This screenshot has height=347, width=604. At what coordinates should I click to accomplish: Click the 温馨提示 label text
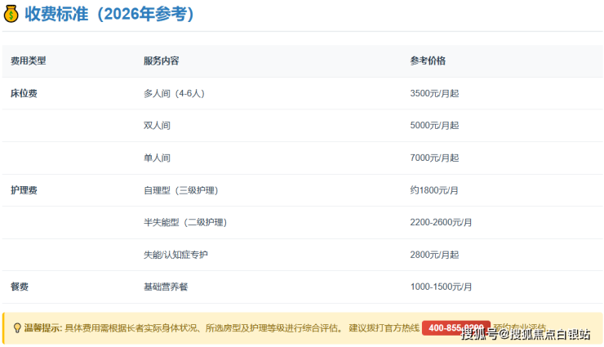tap(42, 328)
